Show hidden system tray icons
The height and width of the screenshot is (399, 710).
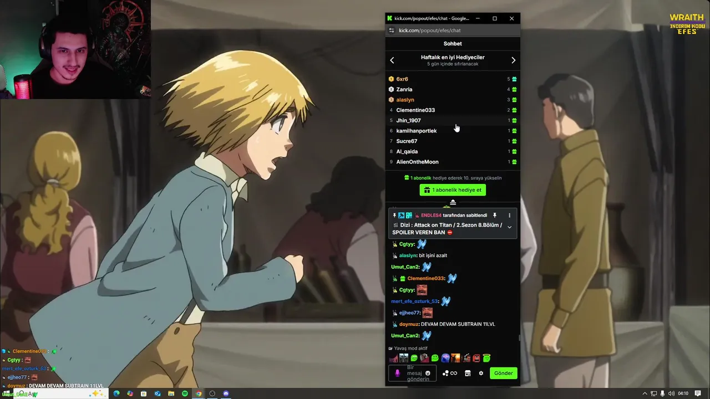pos(645,393)
